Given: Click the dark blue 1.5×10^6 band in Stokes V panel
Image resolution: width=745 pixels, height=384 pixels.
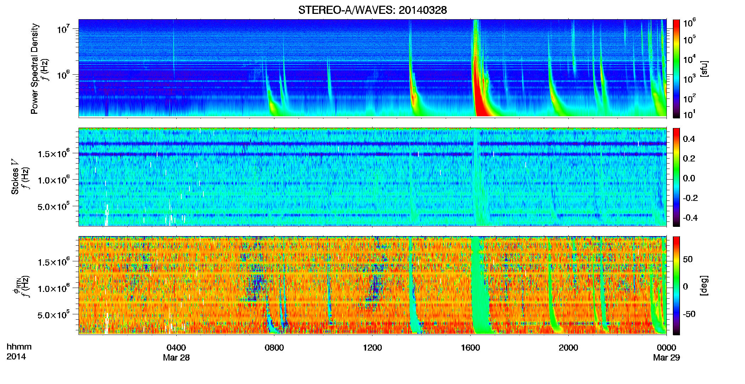Looking at the screenshot, I should pyautogui.click(x=372, y=154).
